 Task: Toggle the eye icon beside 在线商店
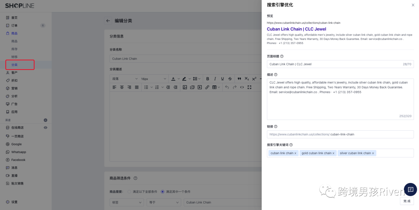(45, 128)
